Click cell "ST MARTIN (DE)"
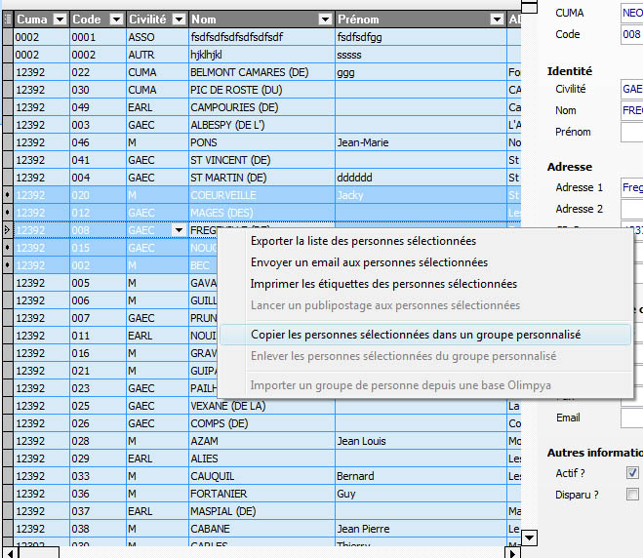The image size is (643, 558). click(261, 178)
